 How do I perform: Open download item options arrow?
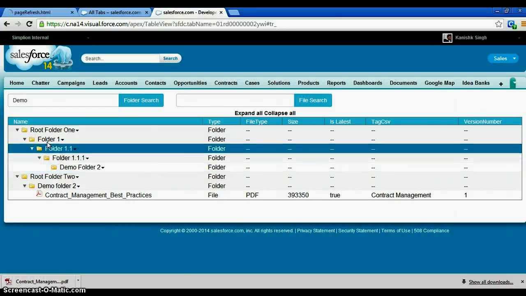click(78, 281)
